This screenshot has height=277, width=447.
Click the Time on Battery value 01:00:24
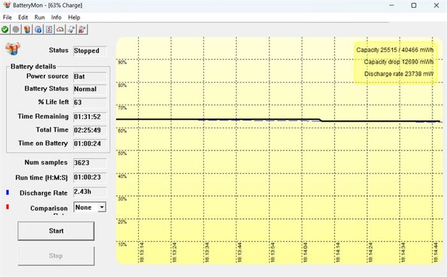(x=87, y=144)
